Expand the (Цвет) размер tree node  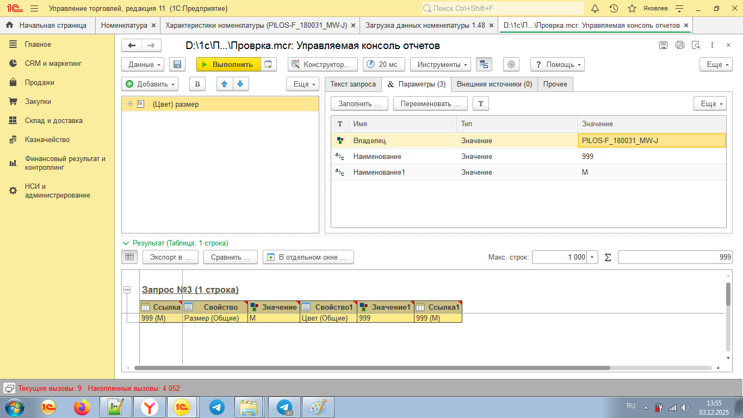[130, 104]
